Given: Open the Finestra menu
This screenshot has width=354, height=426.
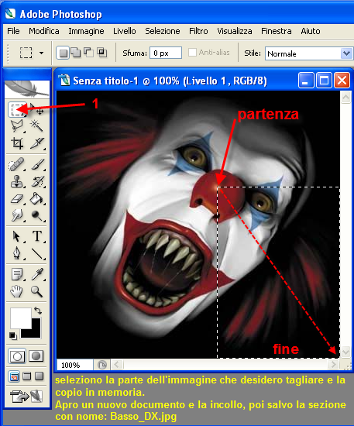Looking at the screenshot, I should (x=277, y=31).
